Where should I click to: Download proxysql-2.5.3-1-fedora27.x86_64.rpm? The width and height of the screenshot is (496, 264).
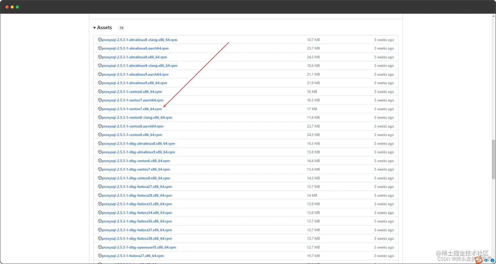click(133, 256)
